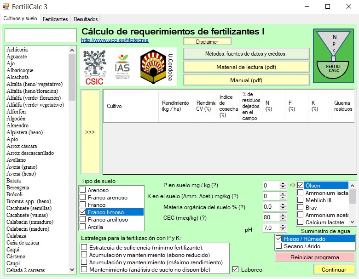Switch to the Fertilizantes tab

[55, 19]
